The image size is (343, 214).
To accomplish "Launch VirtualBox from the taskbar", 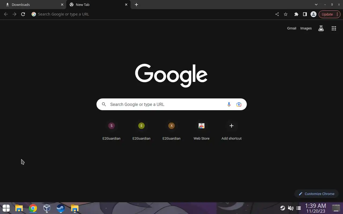I will pos(47,208).
